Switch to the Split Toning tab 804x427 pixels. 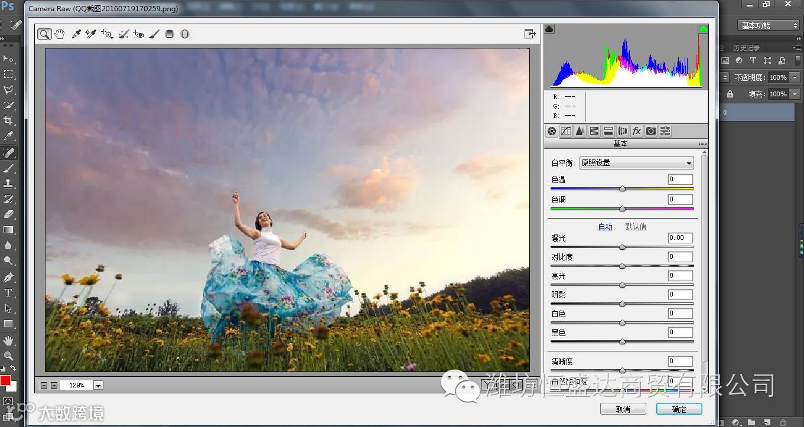[x=608, y=131]
